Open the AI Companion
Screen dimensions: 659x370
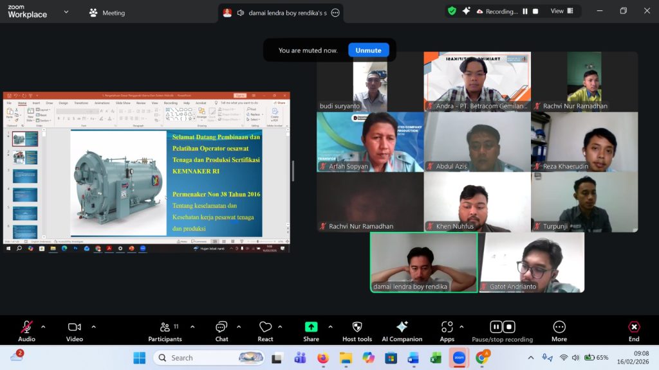[402, 327]
